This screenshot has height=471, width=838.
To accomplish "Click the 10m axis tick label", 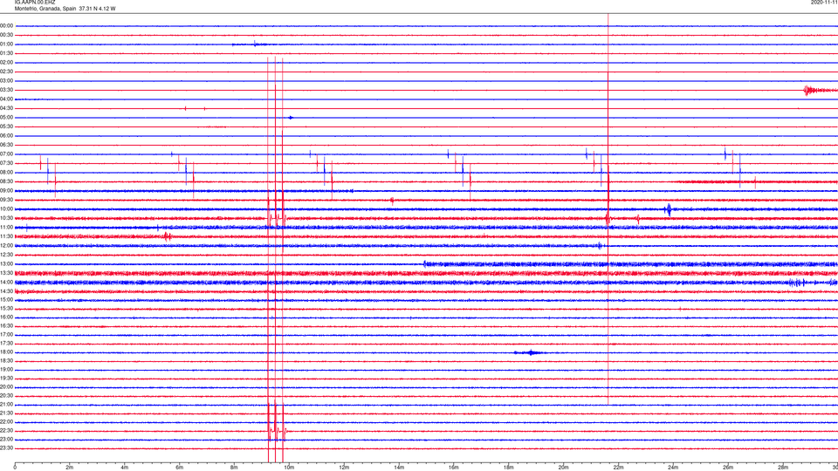I will [289, 468].
